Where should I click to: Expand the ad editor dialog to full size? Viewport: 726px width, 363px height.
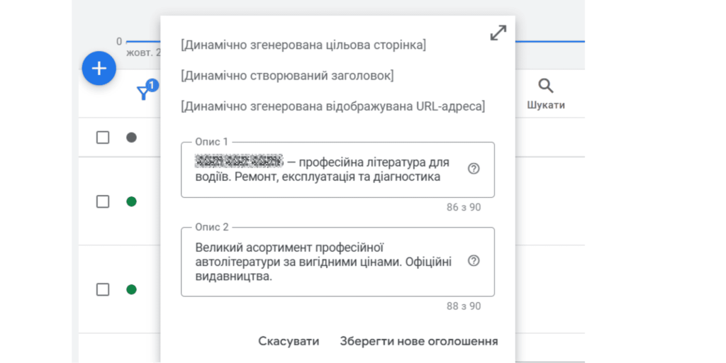498,33
